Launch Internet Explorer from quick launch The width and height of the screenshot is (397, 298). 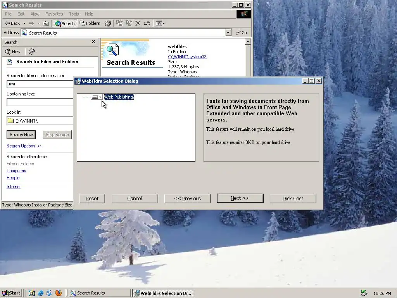pos(40,293)
